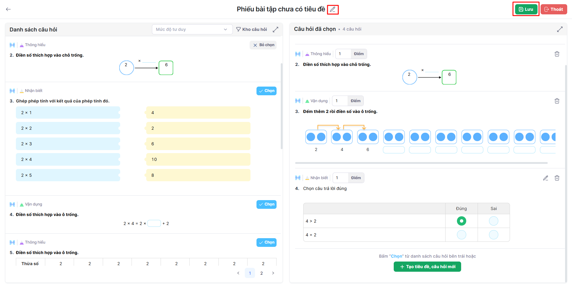The height and width of the screenshot is (287, 572).
Task: Open page 1 of question list
Action: (x=250, y=273)
